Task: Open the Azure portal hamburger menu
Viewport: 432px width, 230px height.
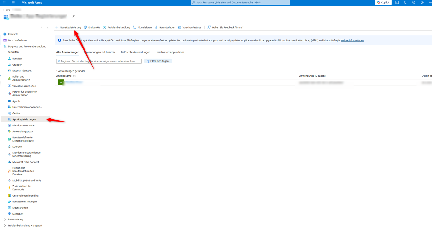Action: 13,2
